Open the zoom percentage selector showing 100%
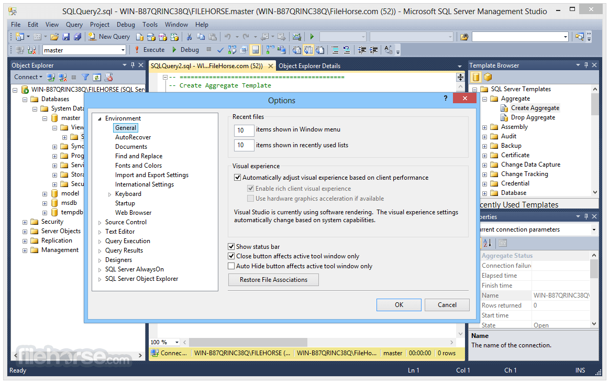 (x=164, y=342)
